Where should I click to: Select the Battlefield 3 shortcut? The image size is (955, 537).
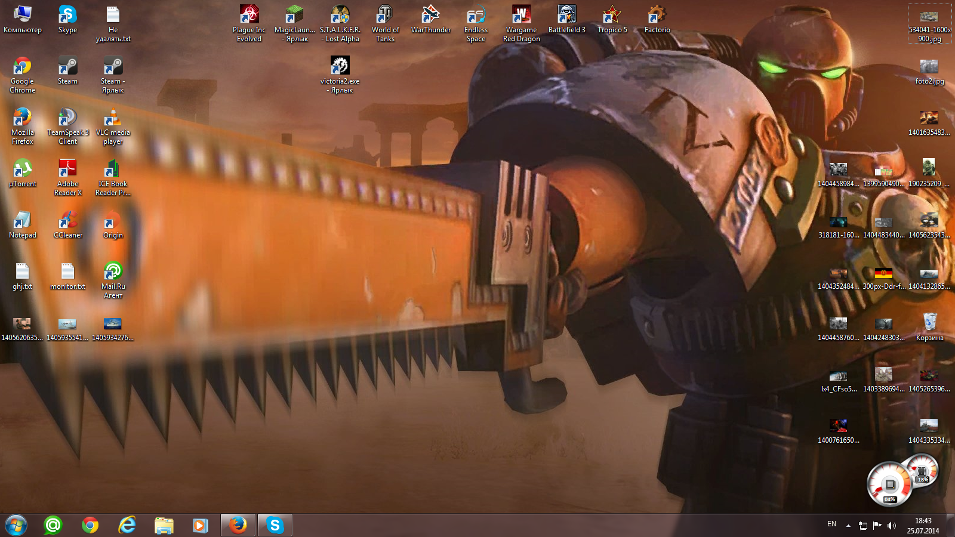567,19
